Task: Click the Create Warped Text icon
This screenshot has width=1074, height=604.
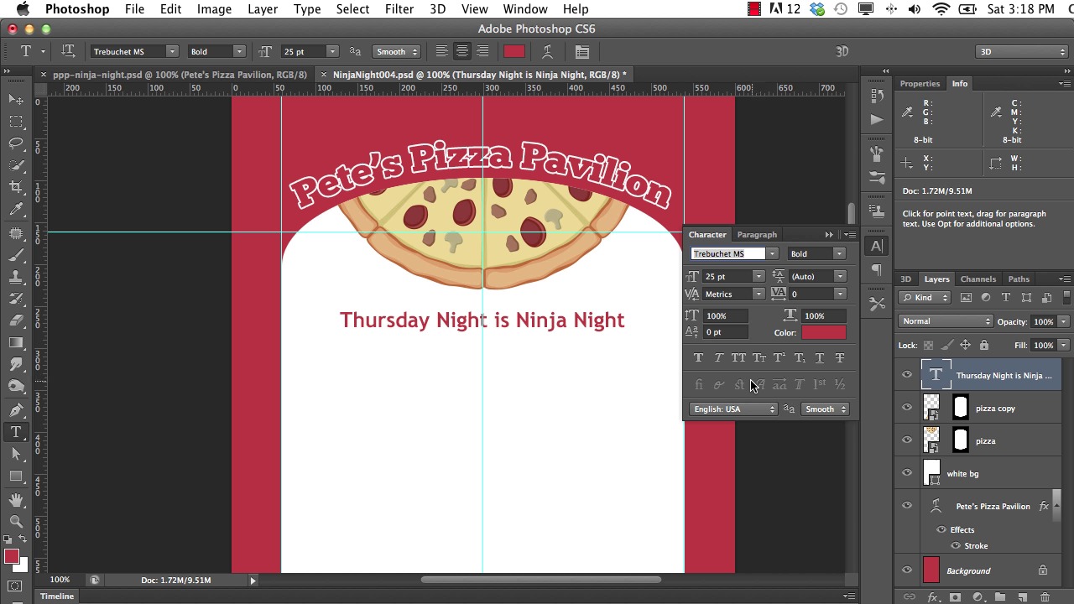Action: click(547, 52)
